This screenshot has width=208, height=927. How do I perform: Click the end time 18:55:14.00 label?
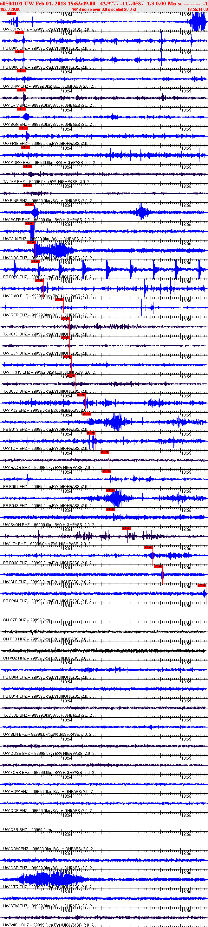(197, 9)
